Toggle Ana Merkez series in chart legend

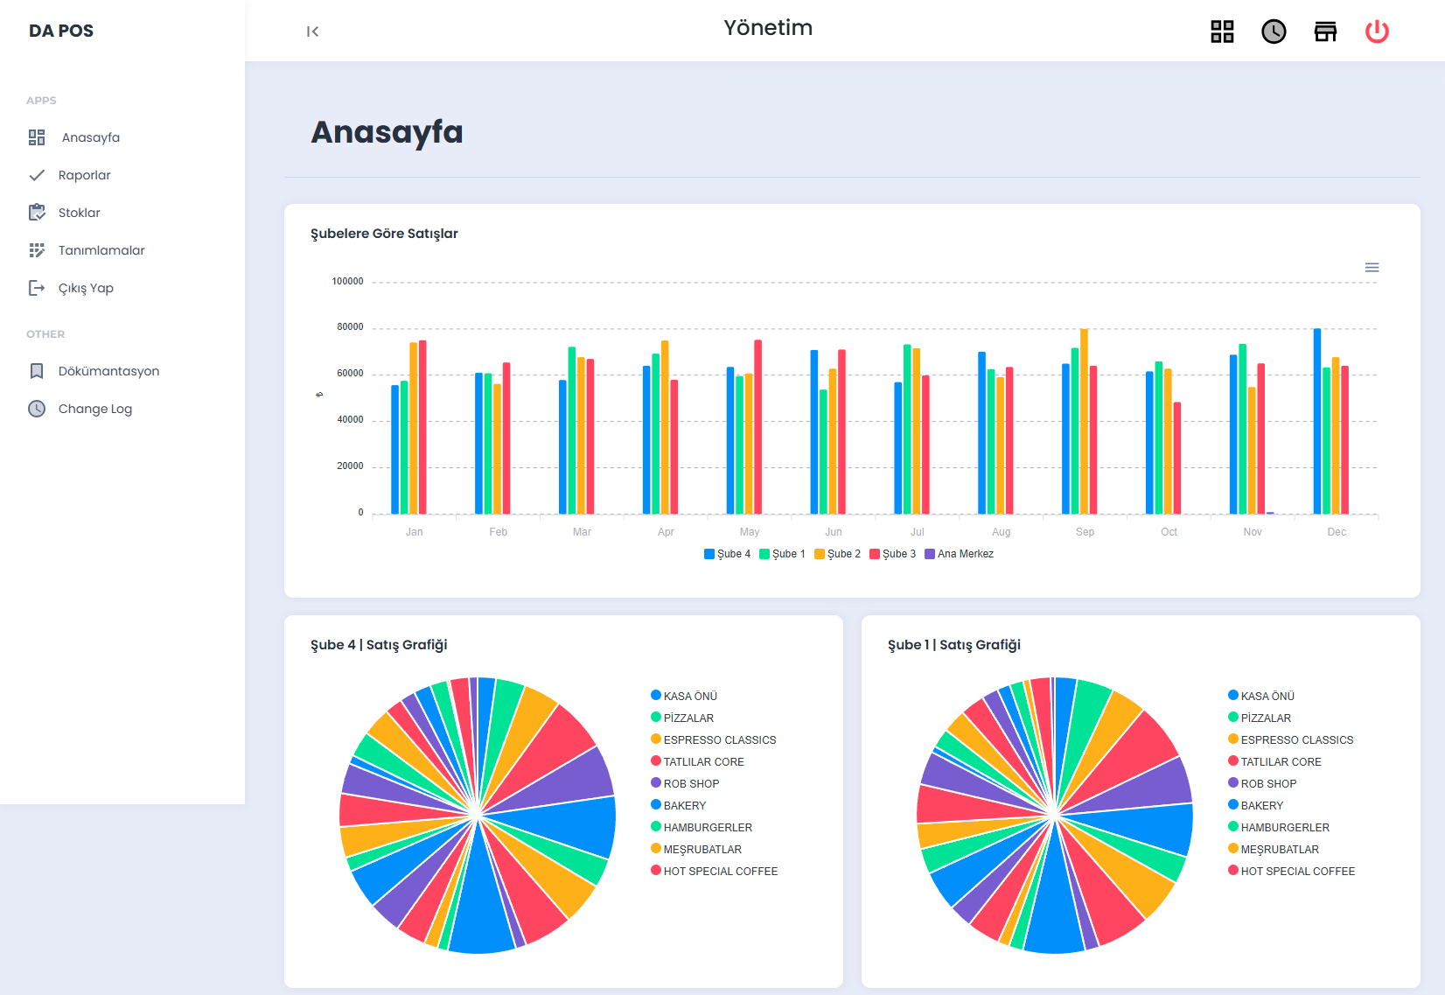coord(960,554)
